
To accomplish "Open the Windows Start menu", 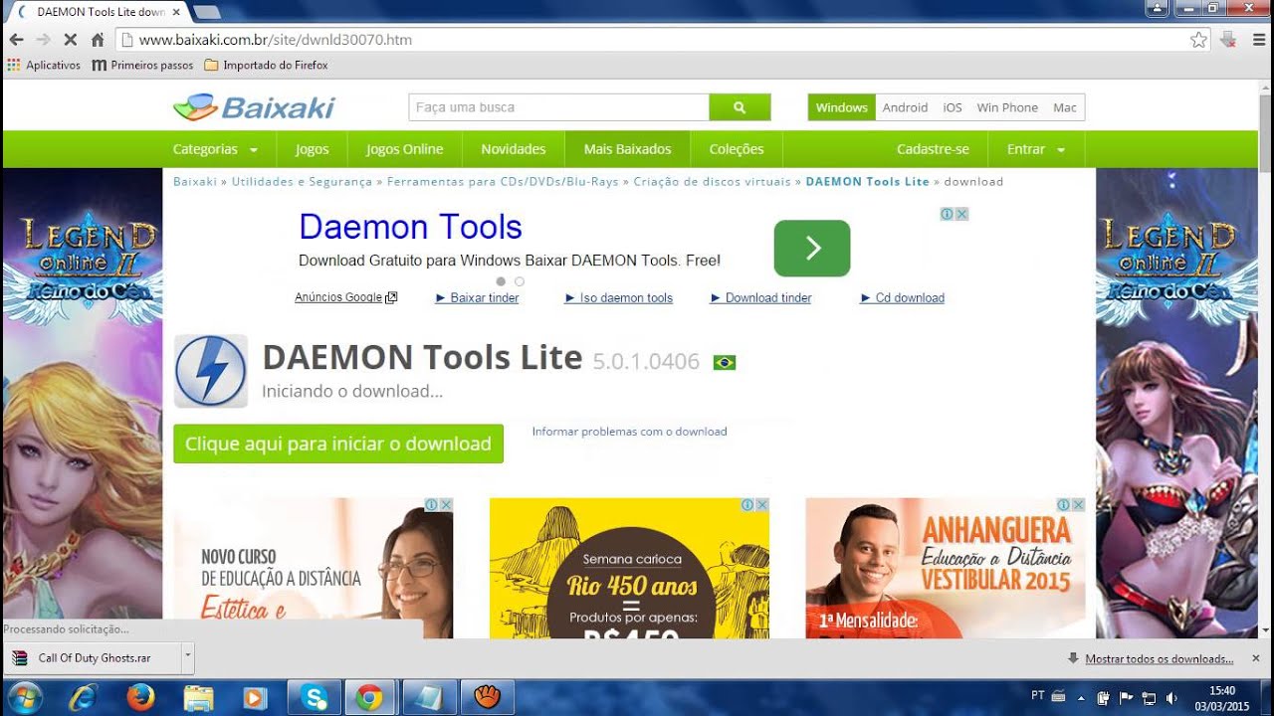I will 24,698.
